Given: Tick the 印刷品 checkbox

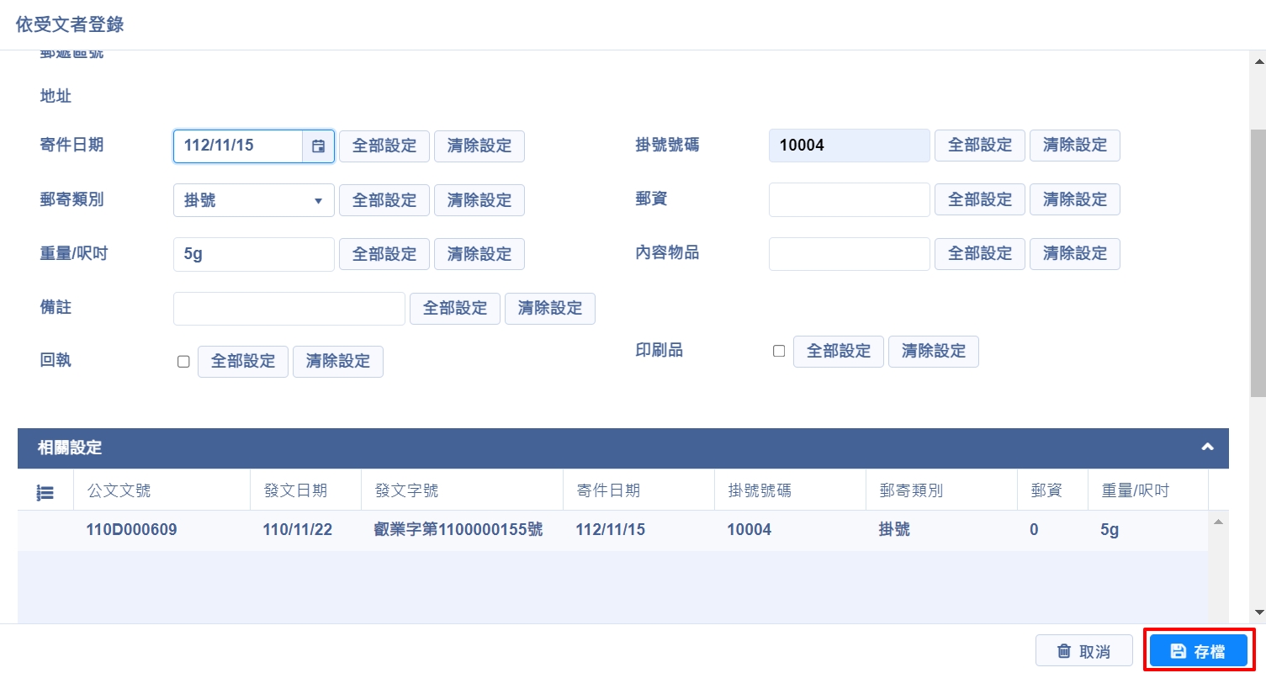Looking at the screenshot, I should [779, 351].
